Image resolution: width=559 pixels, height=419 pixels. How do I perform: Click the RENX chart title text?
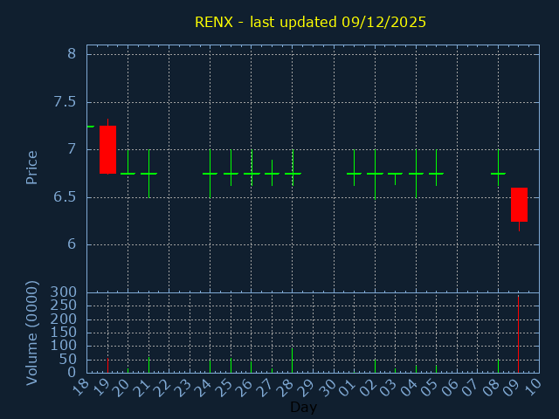(x=311, y=22)
